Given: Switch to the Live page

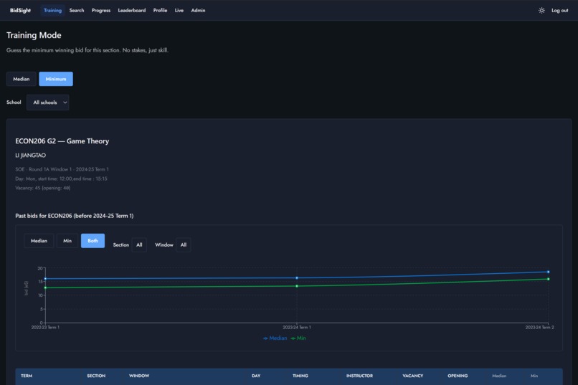Looking at the screenshot, I should 179,10.
